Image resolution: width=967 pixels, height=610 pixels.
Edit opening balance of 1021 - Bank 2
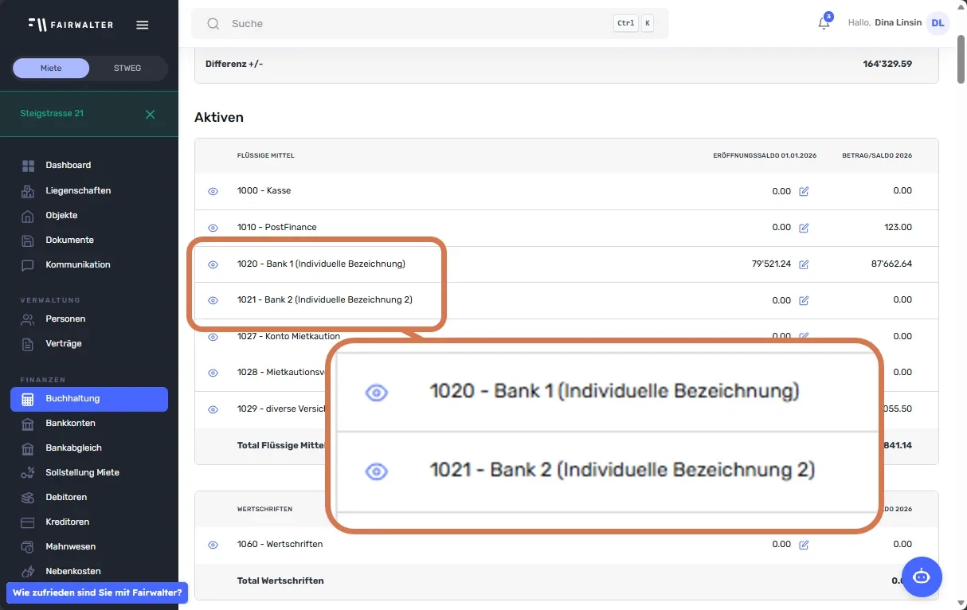click(804, 300)
